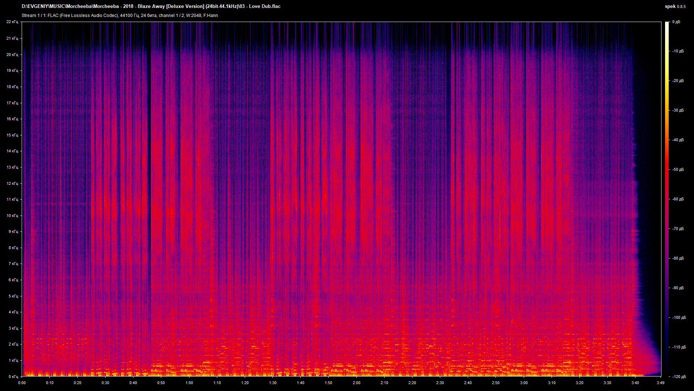This screenshot has width=694, height=391.
Task: Click the '3:40' time axis label
Action: [x=635, y=383]
